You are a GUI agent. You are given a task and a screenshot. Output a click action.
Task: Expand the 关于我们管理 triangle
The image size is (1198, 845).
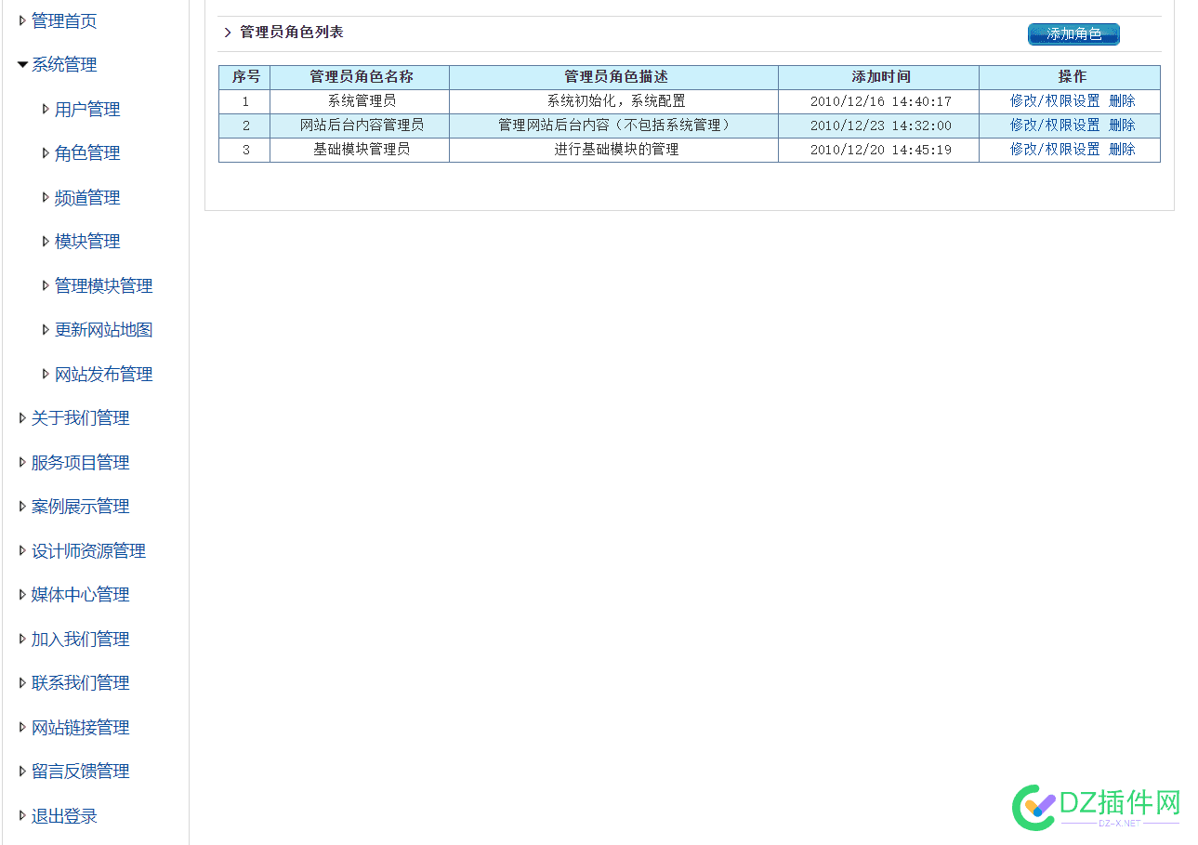click(x=22, y=418)
